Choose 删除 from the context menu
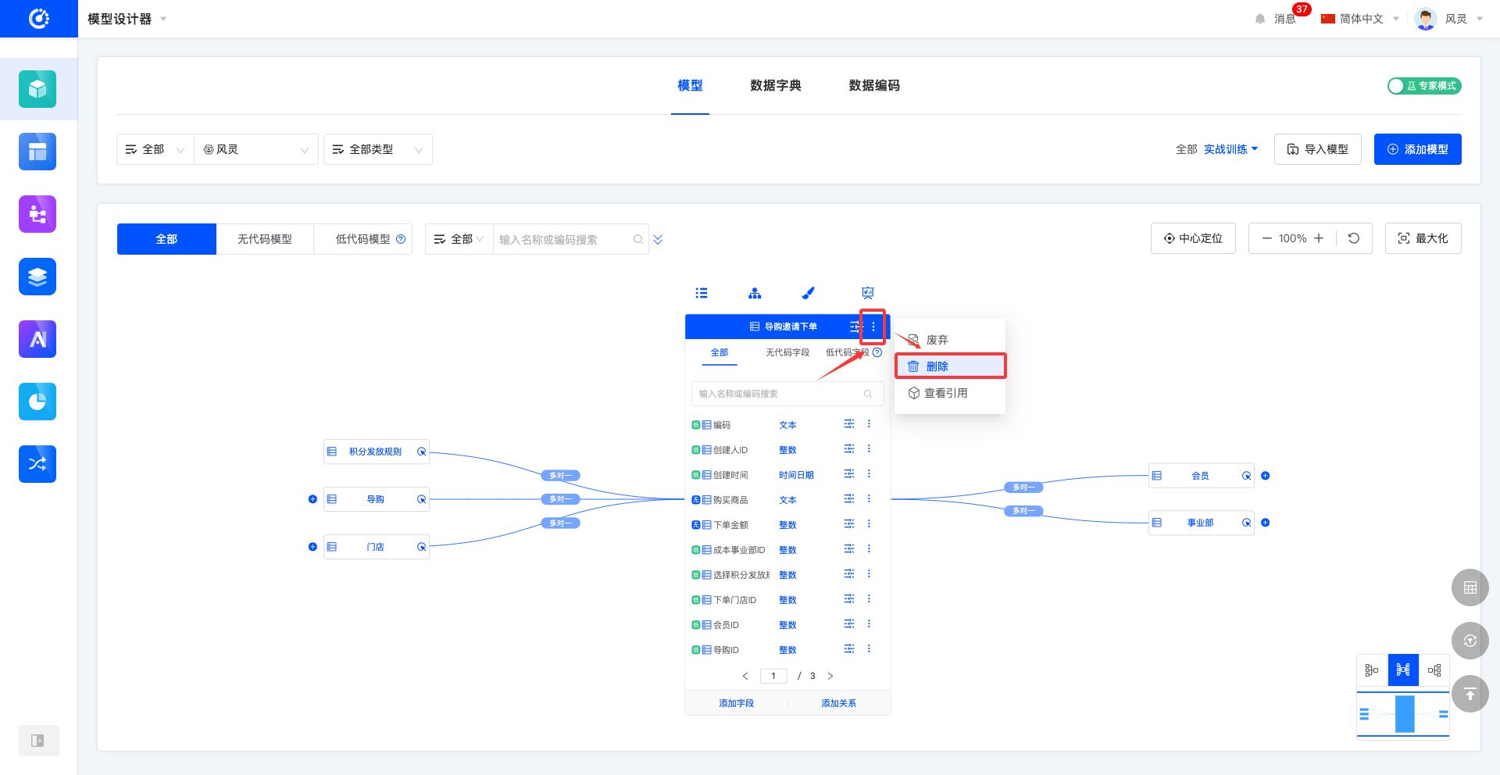 949,366
